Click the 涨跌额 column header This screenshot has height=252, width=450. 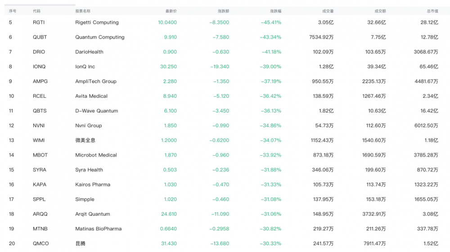tap(223, 11)
